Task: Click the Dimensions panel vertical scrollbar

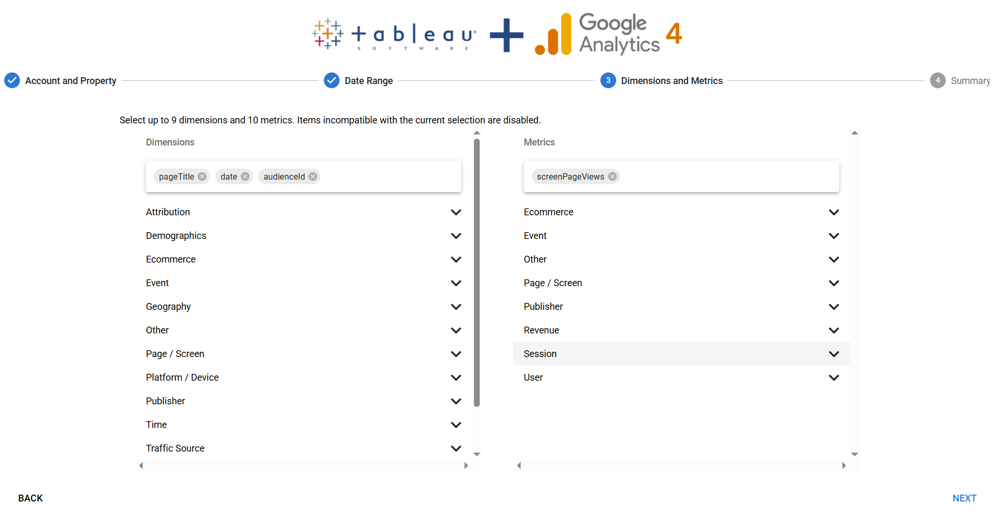Action: tap(477, 273)
